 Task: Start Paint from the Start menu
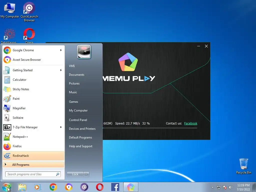(33, 98)
